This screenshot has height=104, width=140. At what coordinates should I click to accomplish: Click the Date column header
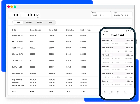pos(14,30)
